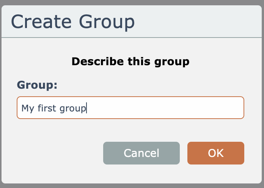The height and width of the screenshot is (188, 264).
Task: Click the word 'Group' in dialog title
Action: pos(107,22)
